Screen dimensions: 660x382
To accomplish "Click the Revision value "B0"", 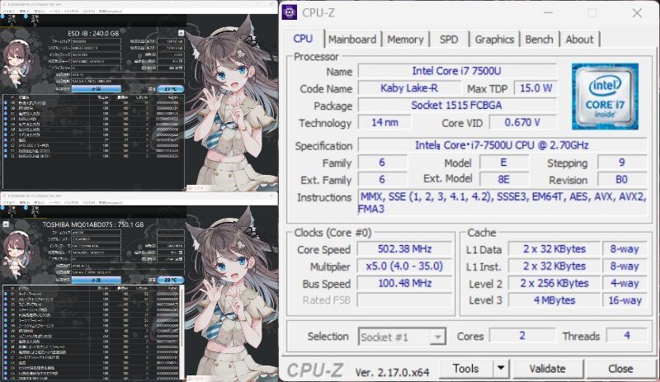I will pos(622,179).
